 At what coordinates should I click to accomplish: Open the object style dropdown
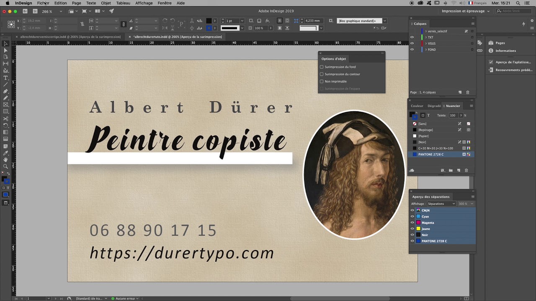coord(385,21)
